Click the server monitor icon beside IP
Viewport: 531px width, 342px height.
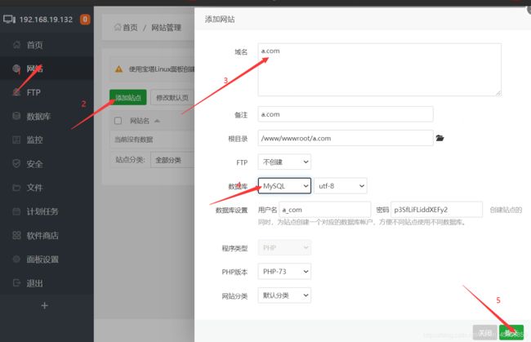point(9,20)
